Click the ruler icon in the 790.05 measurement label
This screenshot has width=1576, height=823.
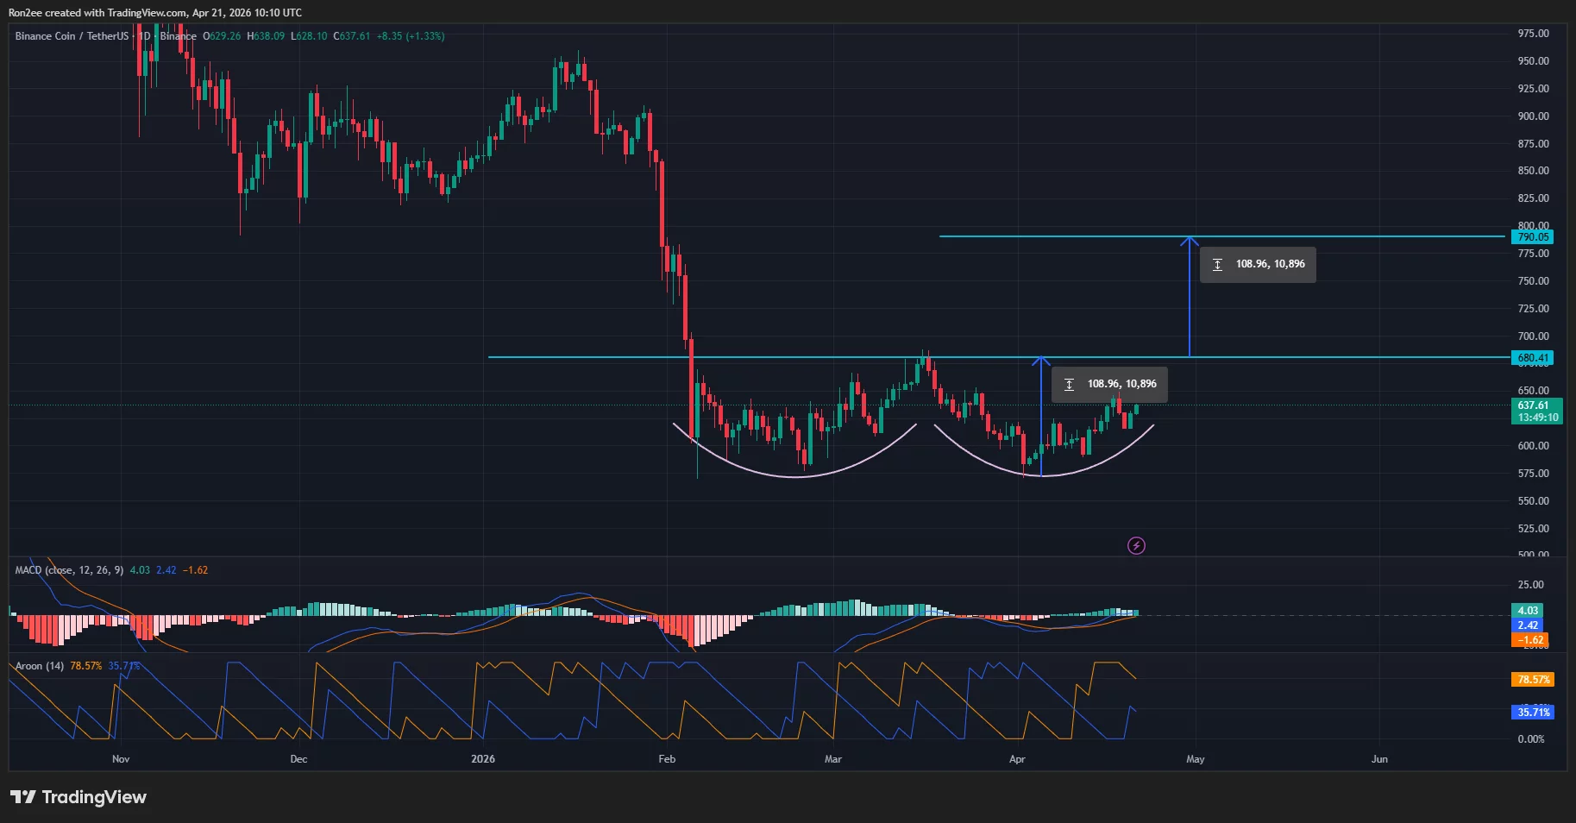pyautogui.click(x=1217, y=265)
